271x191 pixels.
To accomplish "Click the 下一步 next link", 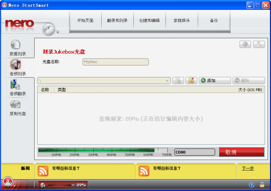I will pos(248,169).
